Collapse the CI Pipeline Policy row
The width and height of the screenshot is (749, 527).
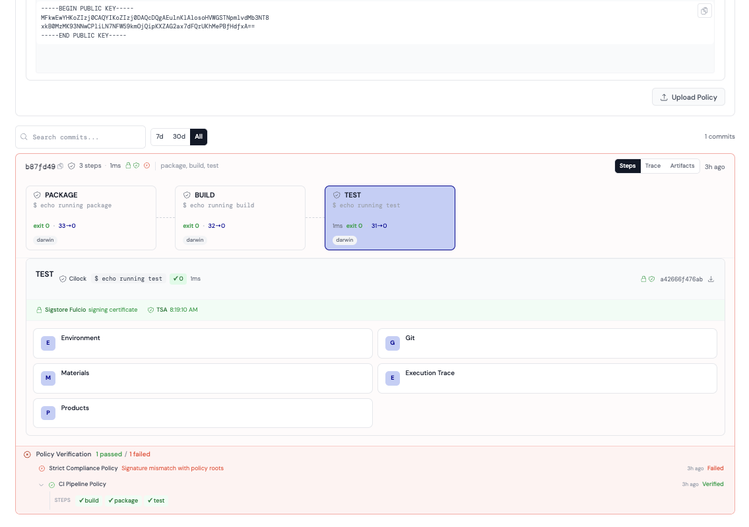41,485
